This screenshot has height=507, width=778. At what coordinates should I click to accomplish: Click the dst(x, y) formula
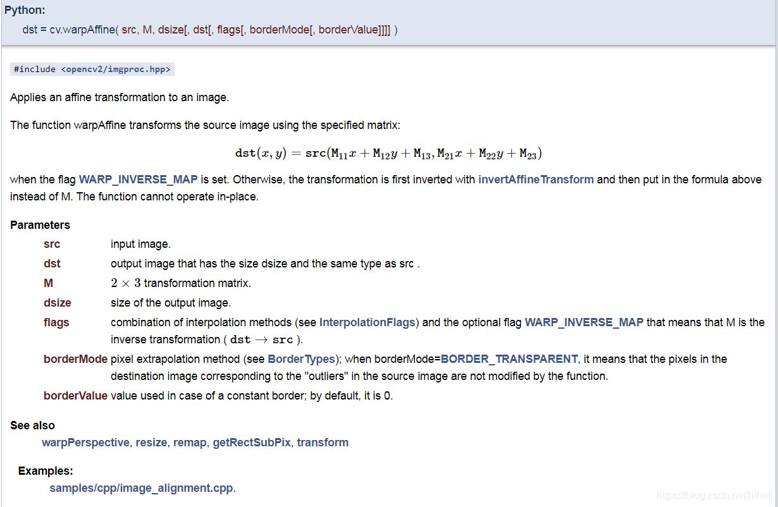tap(388, 154)
